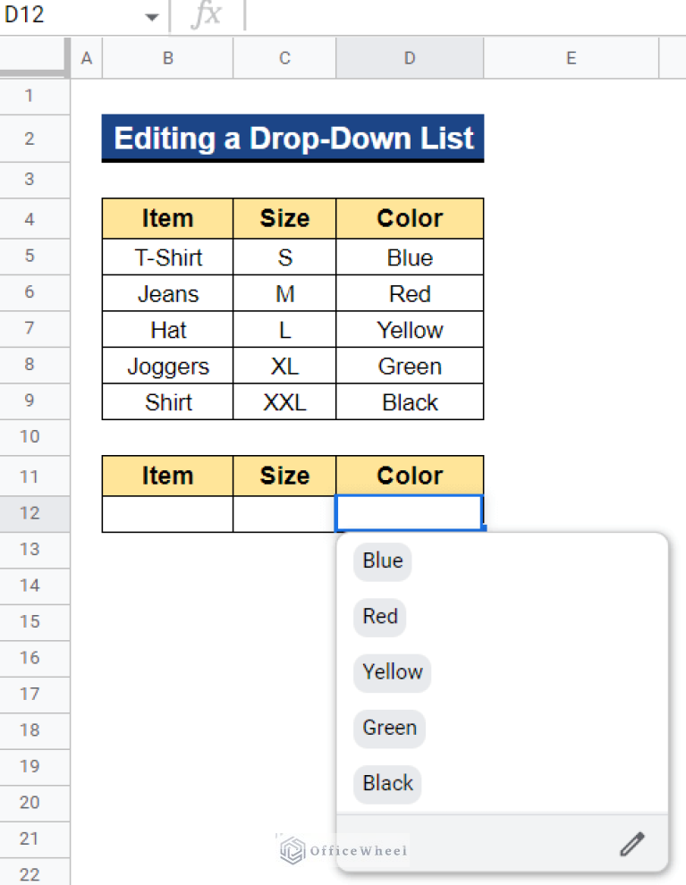Screen dimensions: 686x885
Task: Select column header D
Action: pyautogui.click(x=409, y=57)
